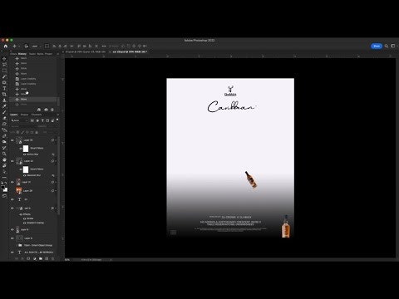Open History panel flyout menu
This screenshot has width=399, height=299.
[x=57, y=54]
